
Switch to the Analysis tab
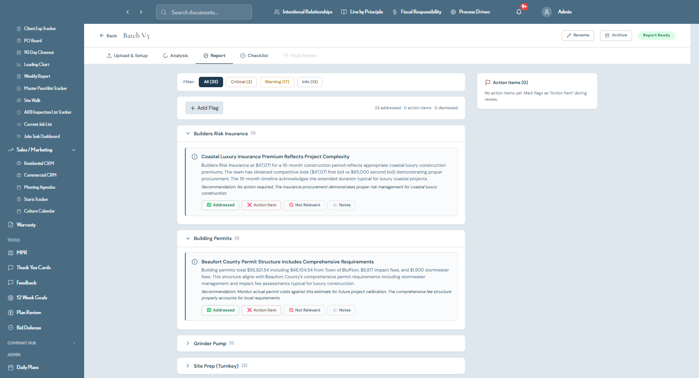point(175,56)
